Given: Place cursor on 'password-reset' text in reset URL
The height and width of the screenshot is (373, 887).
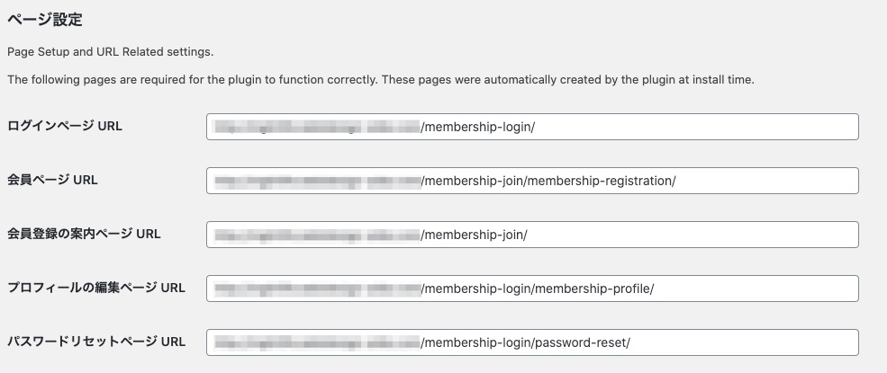Looking at the screenshot, I should [x=580, y=342].
